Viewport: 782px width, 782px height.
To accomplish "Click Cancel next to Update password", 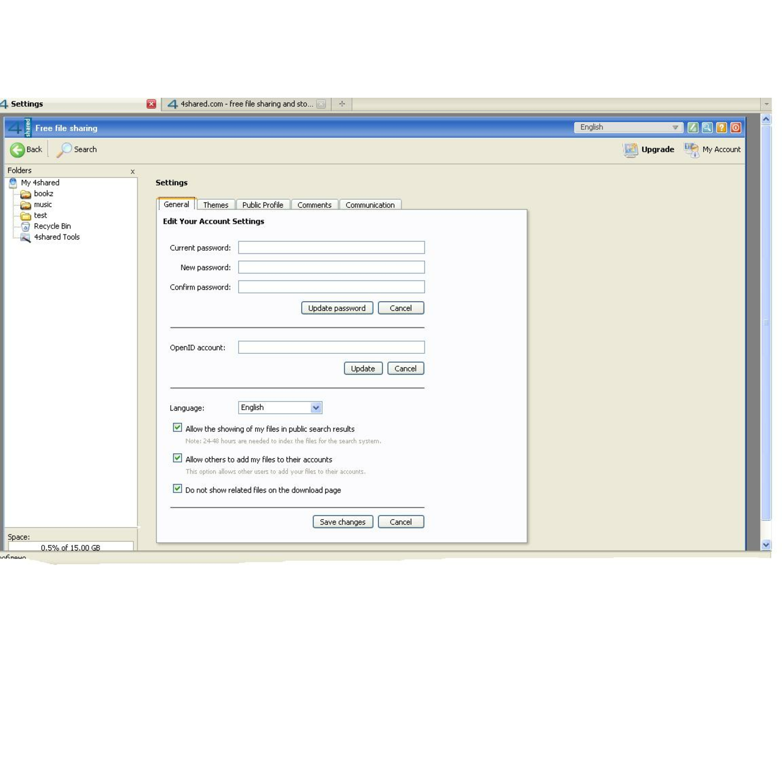I will pos(401,308).
